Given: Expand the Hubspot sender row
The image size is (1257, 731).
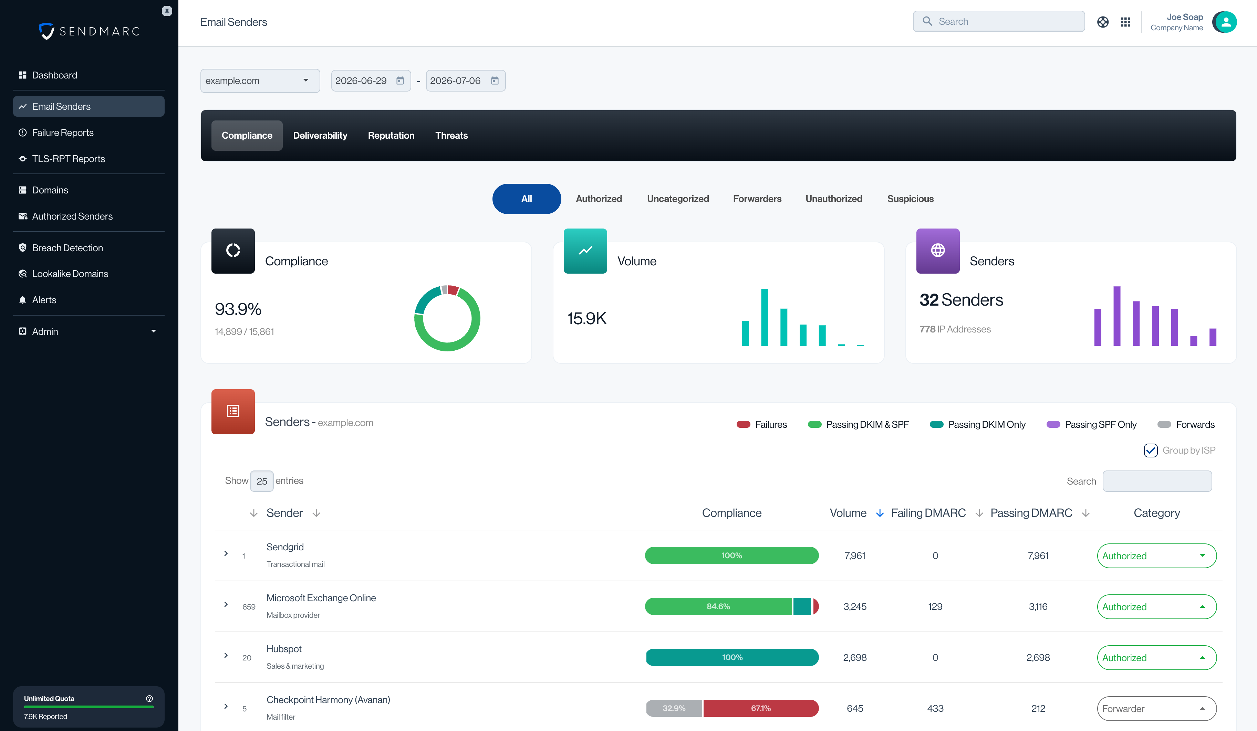Looking at the screenshot, I should click(226, 655).
